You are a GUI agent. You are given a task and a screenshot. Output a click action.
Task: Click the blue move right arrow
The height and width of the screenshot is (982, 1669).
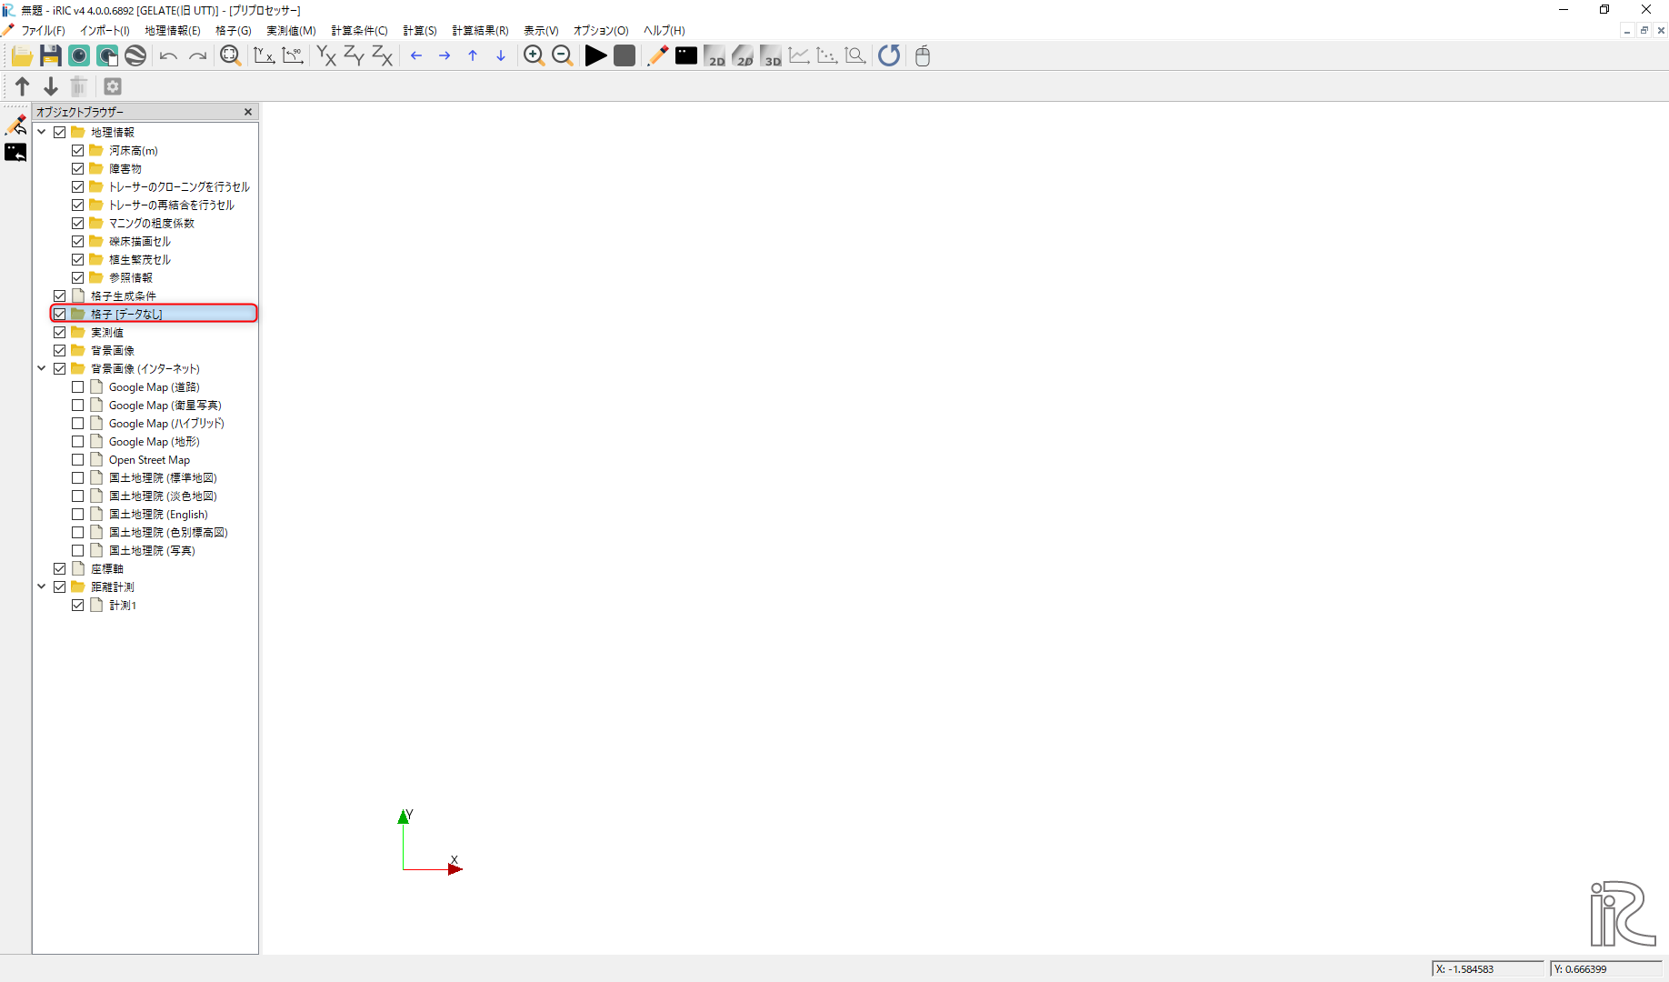[x=445, y=56]
